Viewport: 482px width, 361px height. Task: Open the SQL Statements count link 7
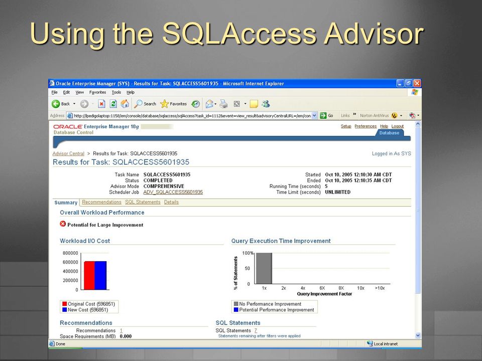(x=256, y=330)
